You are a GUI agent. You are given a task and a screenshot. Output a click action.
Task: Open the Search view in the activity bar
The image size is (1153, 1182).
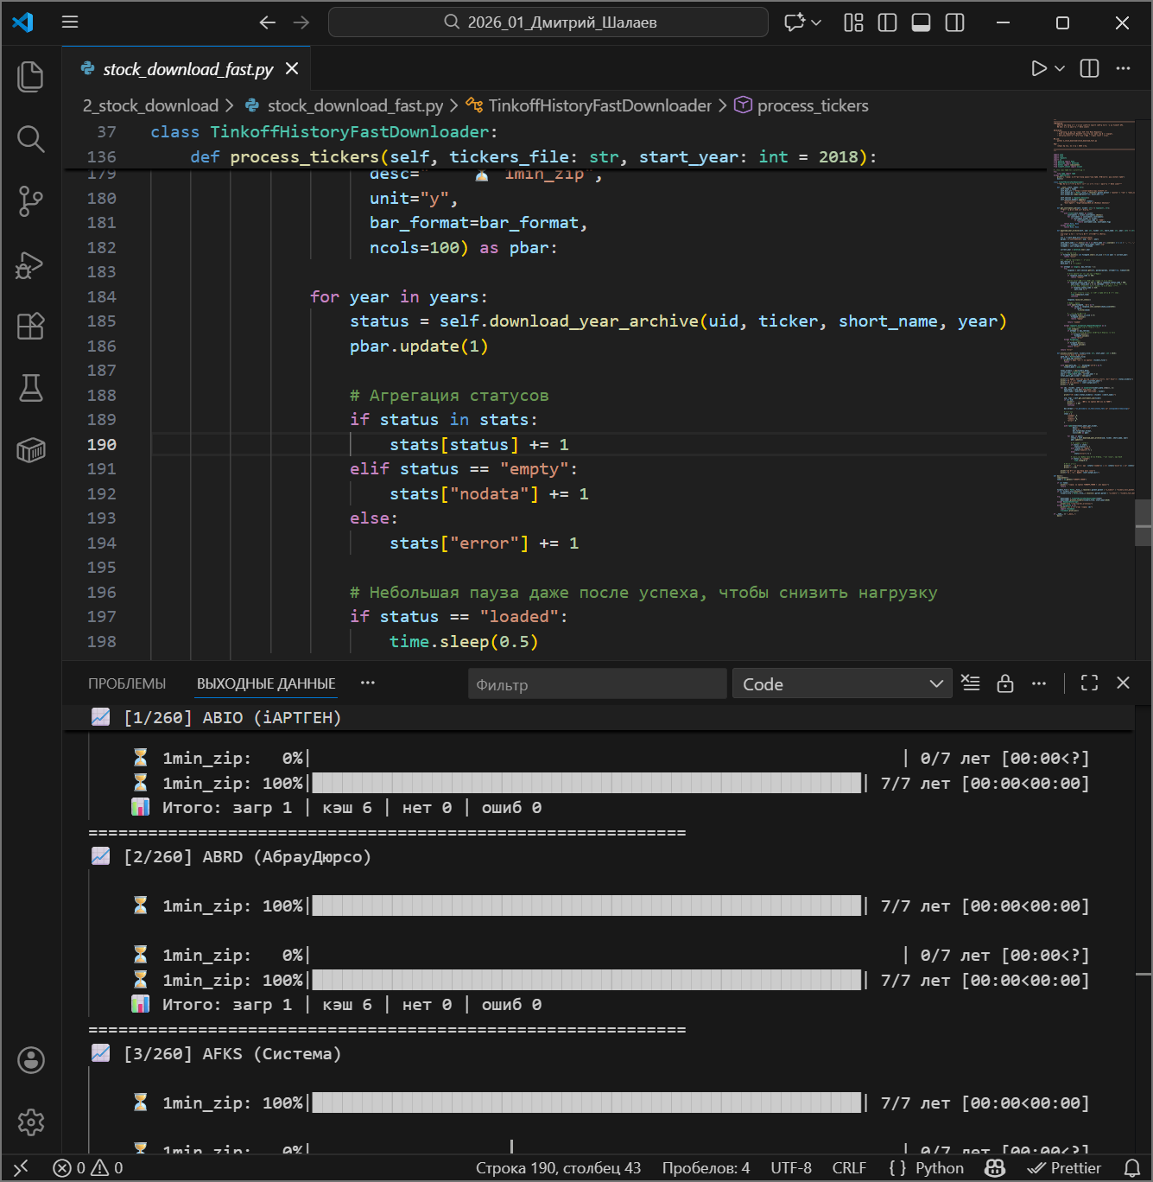coord(31,138)
